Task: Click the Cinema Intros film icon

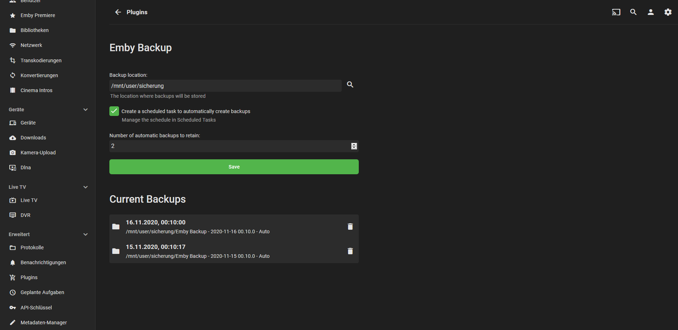Action: (x=13, y=90)
